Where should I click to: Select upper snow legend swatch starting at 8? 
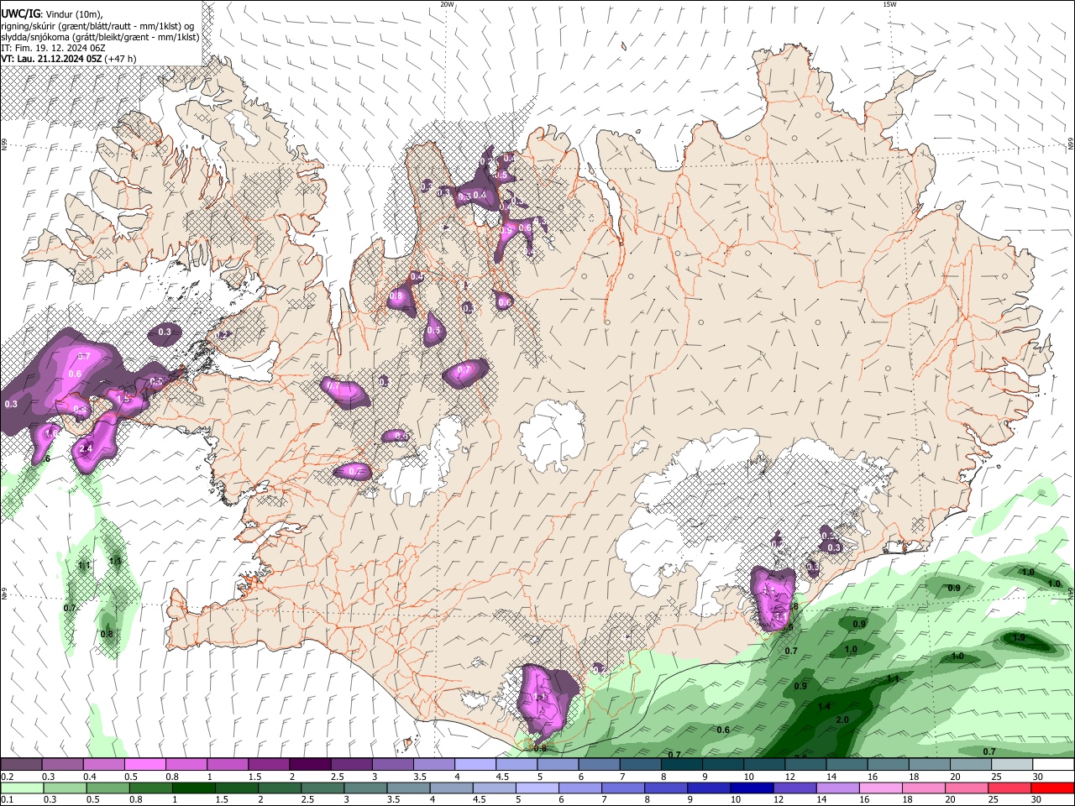[680, 765]
